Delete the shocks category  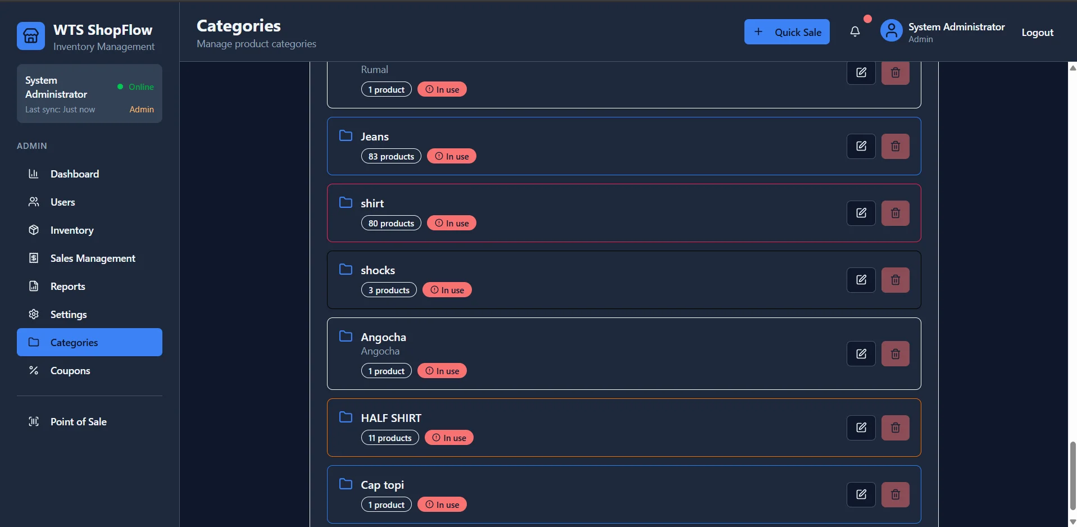895,280
